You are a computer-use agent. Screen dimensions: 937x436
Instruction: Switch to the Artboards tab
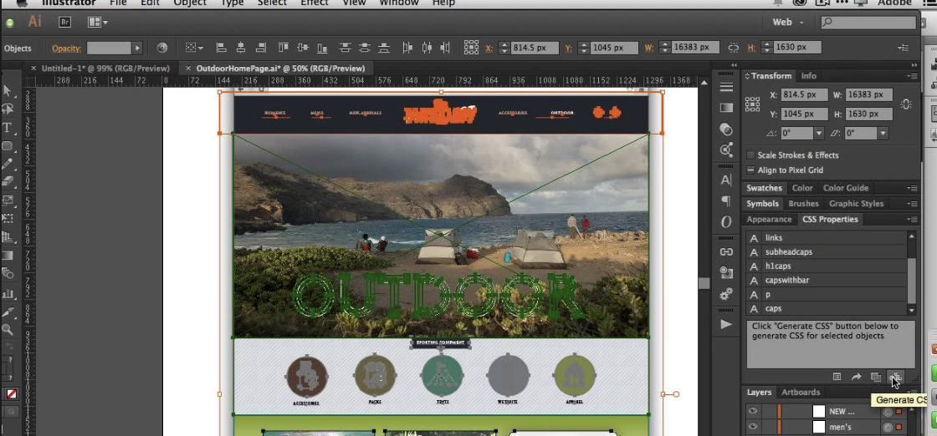(x=800, y=392)
